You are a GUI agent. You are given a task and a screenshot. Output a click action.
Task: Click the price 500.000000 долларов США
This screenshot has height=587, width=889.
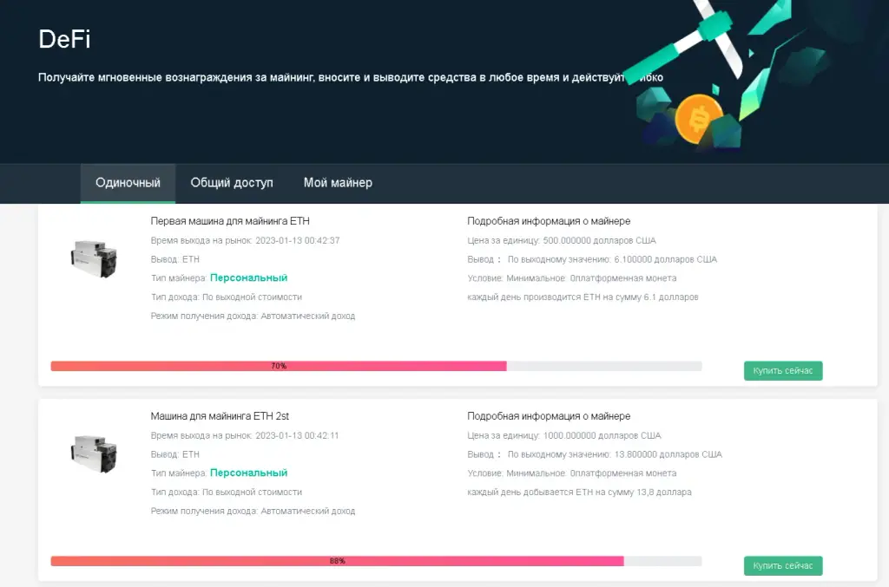coord(599,240)
